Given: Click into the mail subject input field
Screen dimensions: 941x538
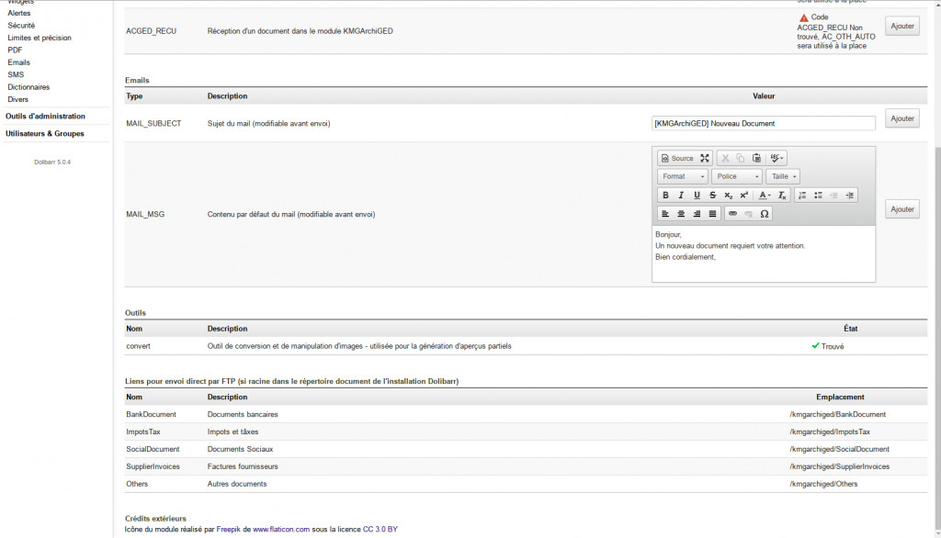Looking at the screenshot, I should point(763,123).
